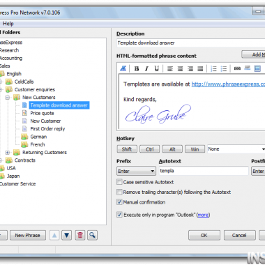Enable Case sensitive Autotext checkbox
Screen dimensions: 265x265
pos(119,182)
